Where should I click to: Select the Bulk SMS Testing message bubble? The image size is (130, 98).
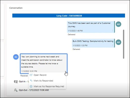tap(93, 43)
